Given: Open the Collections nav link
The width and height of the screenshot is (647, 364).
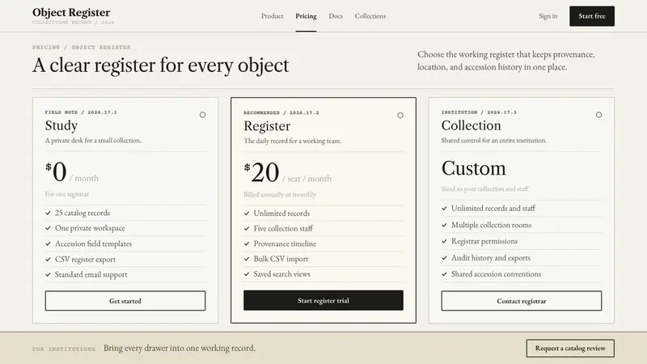Looking at the screenshot, I should [370, 16].
